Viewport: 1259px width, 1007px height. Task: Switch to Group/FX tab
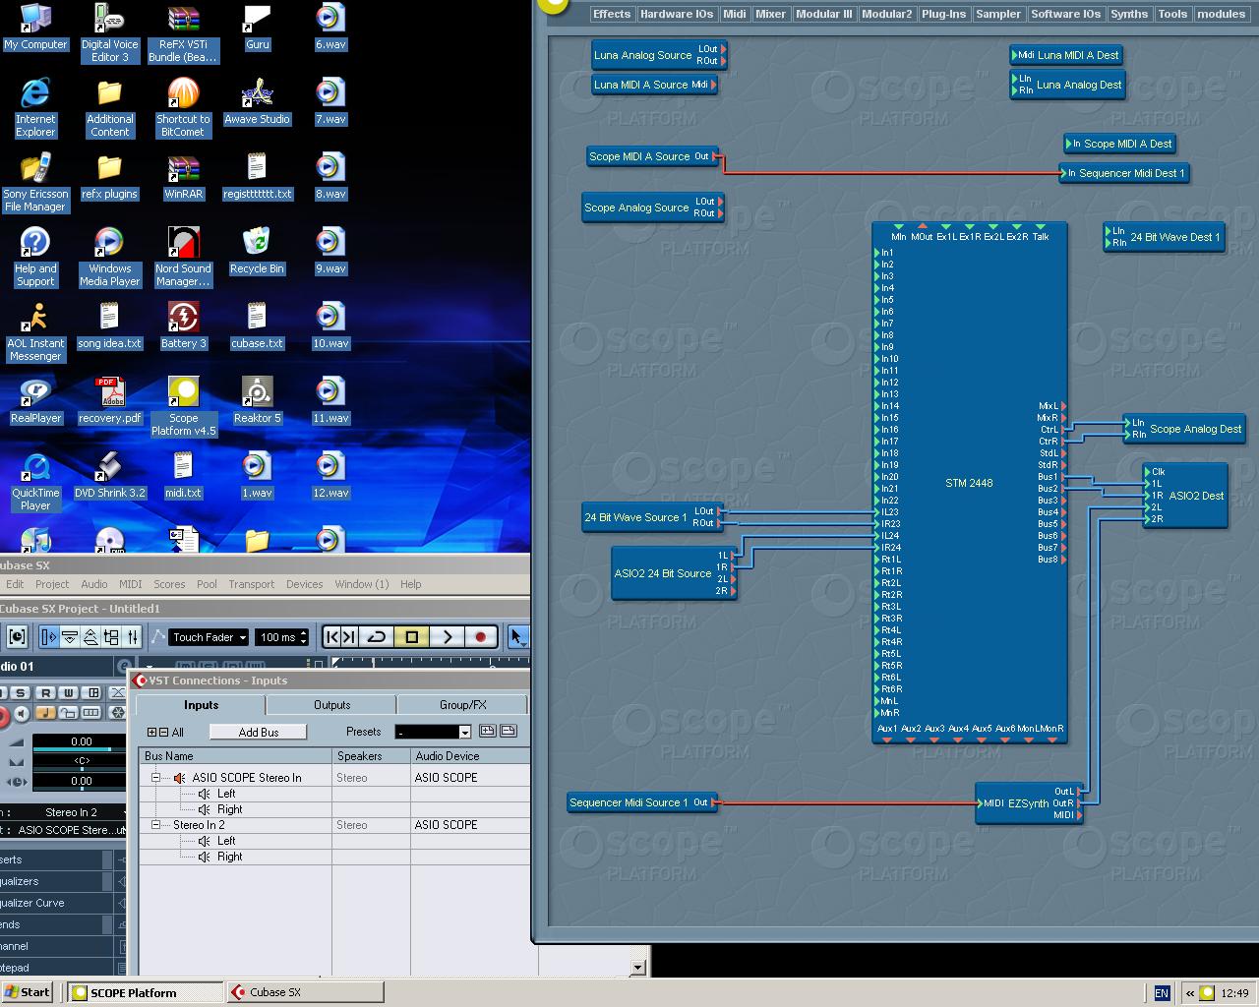pos(463,705)
